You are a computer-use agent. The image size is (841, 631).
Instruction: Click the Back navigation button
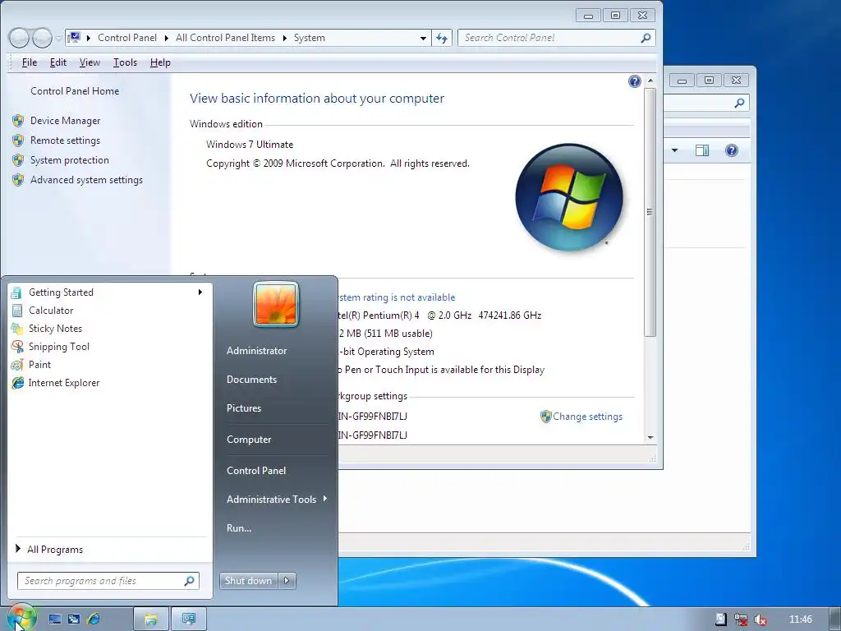coord(19,38)
